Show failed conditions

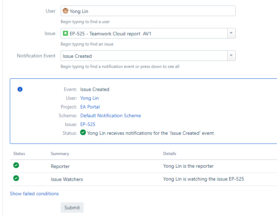click(x=34, y=194)
